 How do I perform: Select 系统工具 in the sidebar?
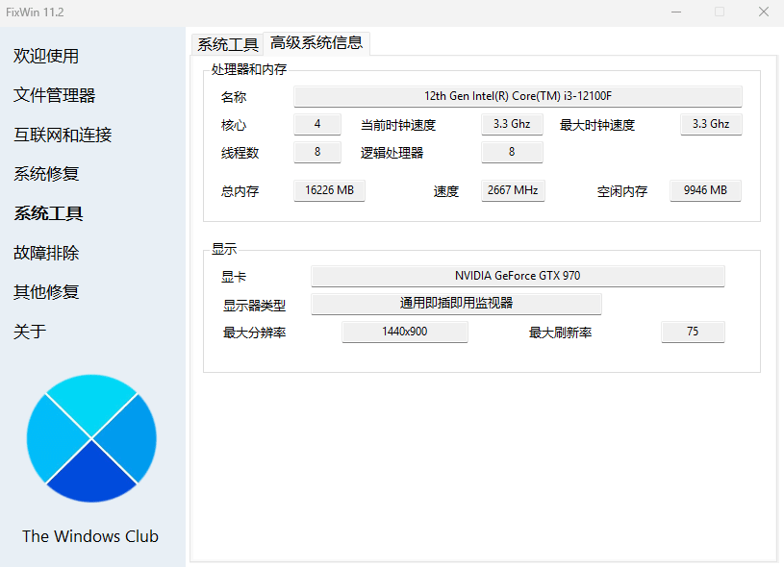point(48,213)
